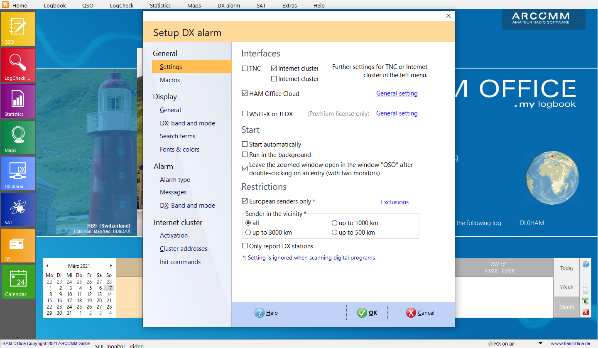Toggle European senders only checkbox
Viewport: 598px width, 348px height.
(245, 201)
